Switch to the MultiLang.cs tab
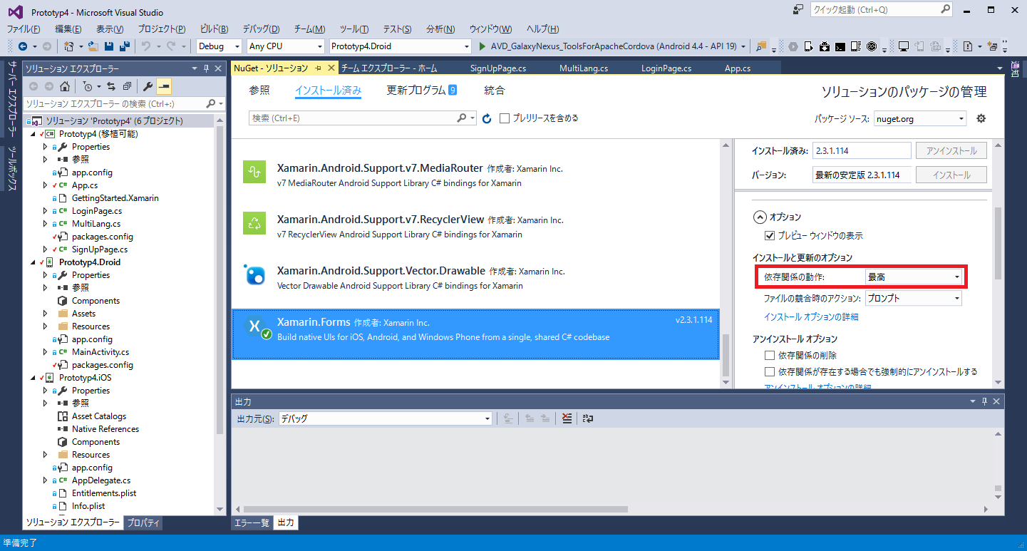The image size is (1027, 551). tap(584, 68)
